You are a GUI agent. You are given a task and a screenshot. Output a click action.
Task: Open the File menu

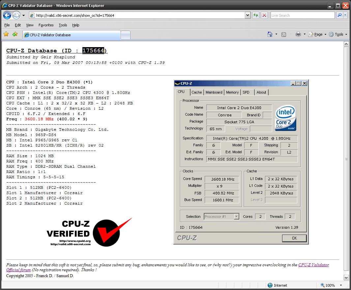pyautogui.click(x=7, y=25)
